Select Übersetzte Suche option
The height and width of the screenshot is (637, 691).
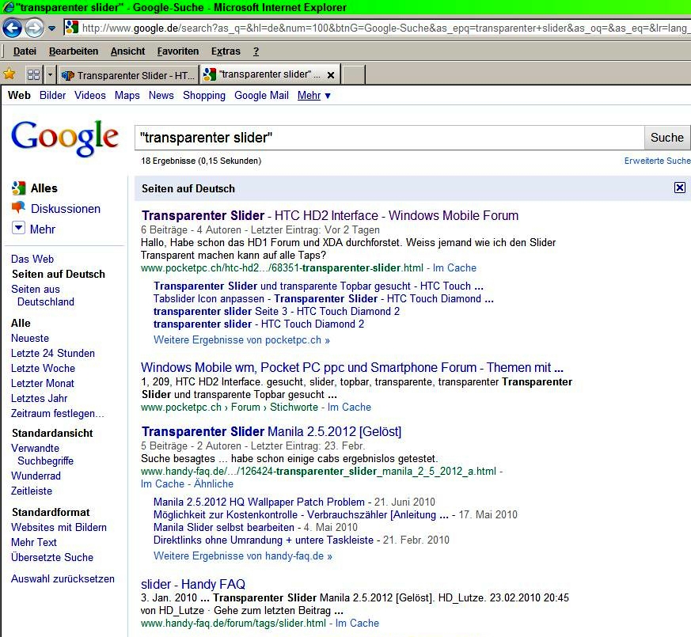coord(52,557)
